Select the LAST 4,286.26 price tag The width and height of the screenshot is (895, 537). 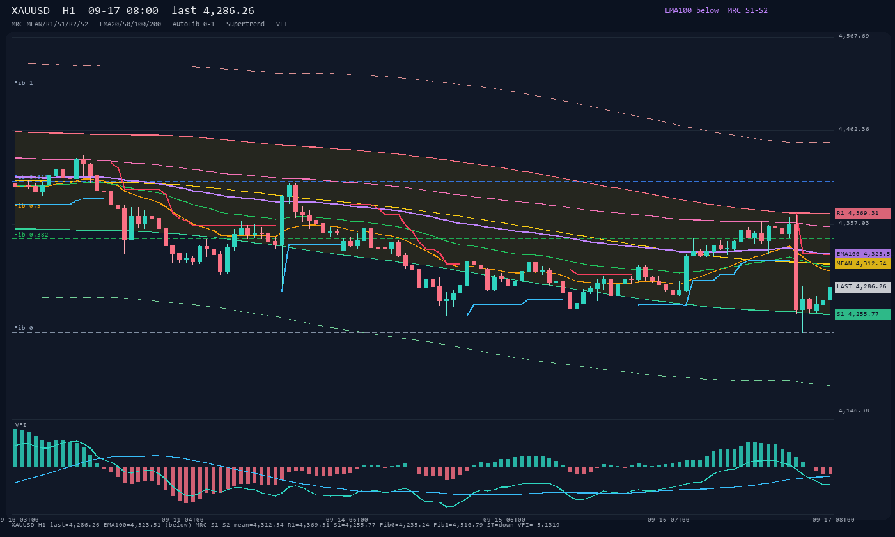click(x=862, y=287)
